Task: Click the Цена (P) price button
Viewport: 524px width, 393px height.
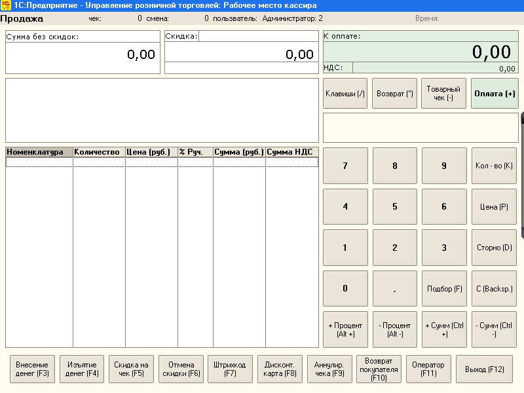Action: (x=495, y=206)
